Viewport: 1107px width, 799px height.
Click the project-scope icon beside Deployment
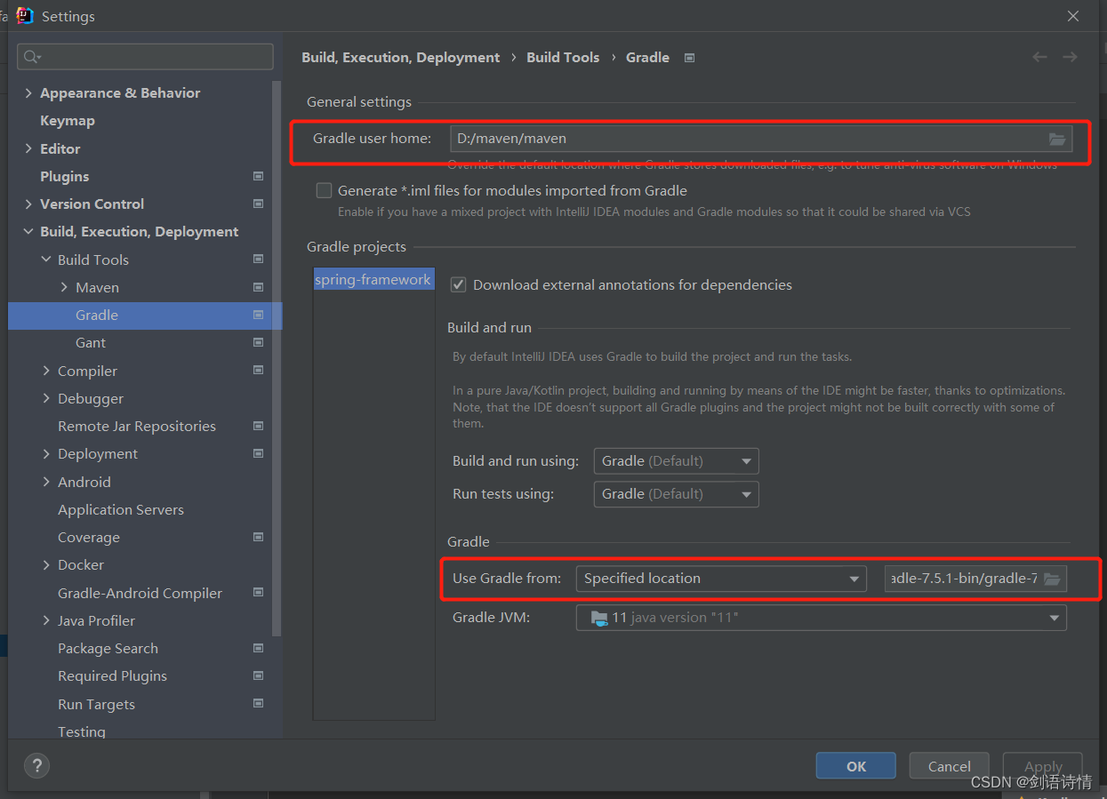click(x=258, y=453)
